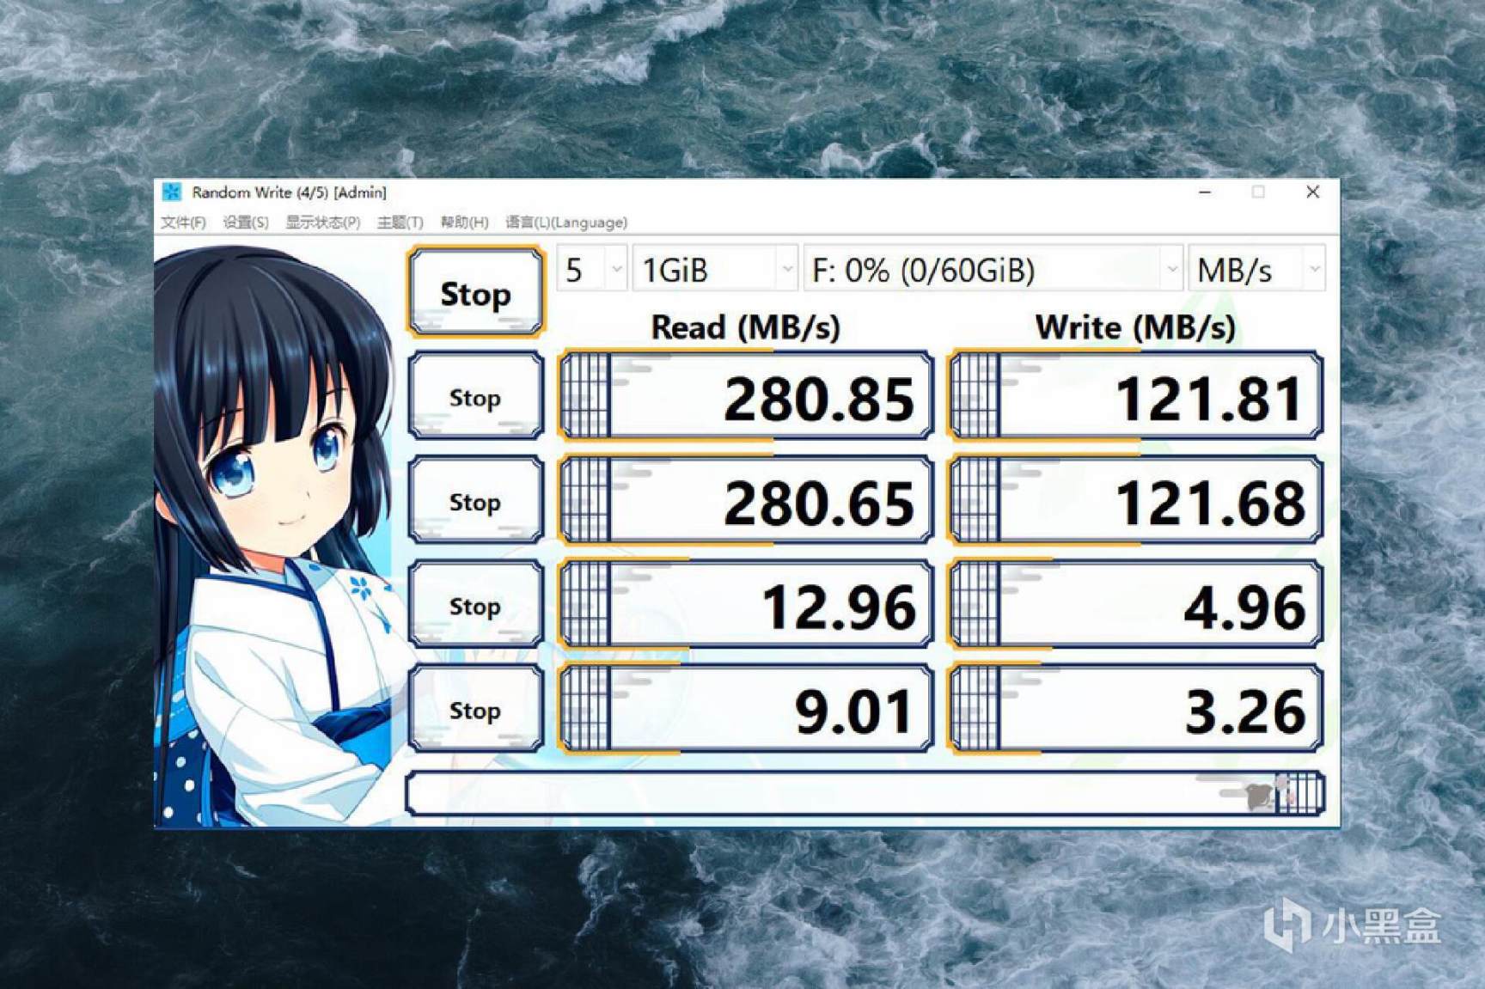Screen dimensions: 1485x989
Task: Open the 主题(T) menu
Action: [400, 223]
